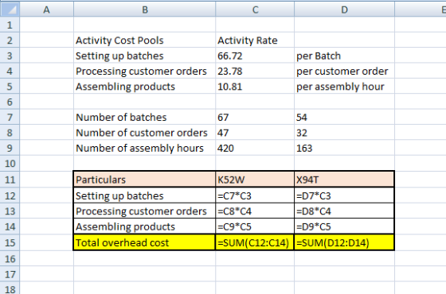Click 'Setting up batches' in row 12
Image resolution: width=446 pixels, height=294 pixels.
click(144, 195)
